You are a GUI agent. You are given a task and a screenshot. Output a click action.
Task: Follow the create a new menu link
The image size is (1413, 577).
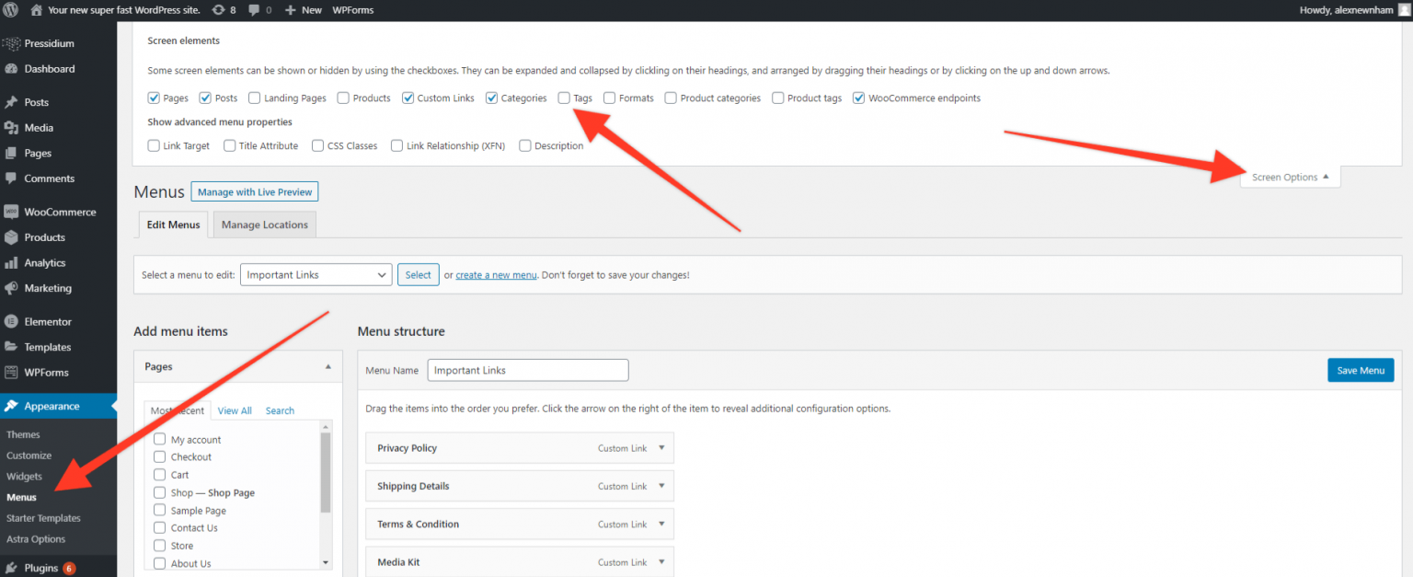[496, 274]
